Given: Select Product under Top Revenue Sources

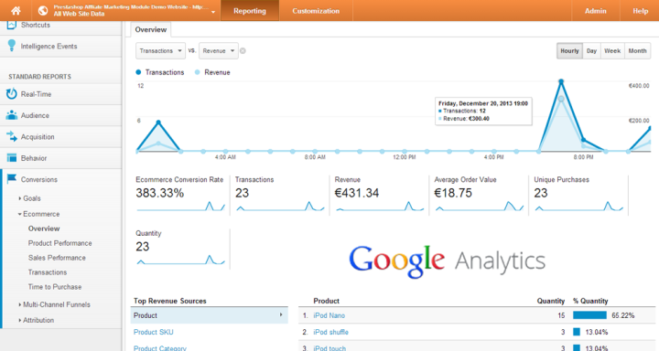Looking at the screenshot, I should (210, 315).
